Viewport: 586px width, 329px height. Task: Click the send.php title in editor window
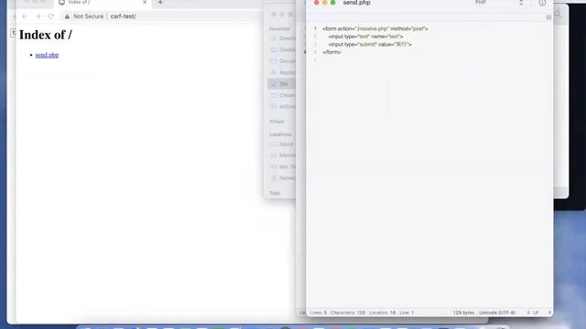click(x=356, y=3)
